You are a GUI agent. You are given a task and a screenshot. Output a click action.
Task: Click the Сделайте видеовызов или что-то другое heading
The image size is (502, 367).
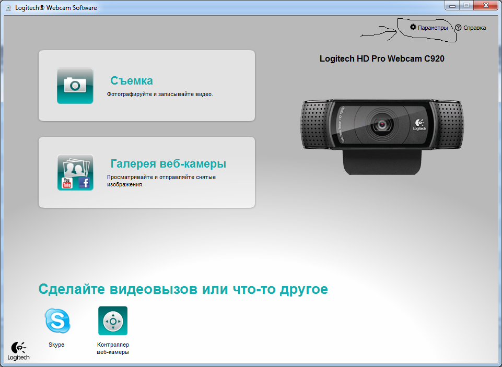tap(183, 289)
